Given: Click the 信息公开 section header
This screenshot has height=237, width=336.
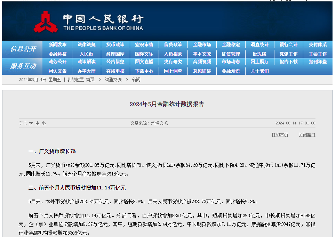Looking at the screenshot, I should [23, 49].
